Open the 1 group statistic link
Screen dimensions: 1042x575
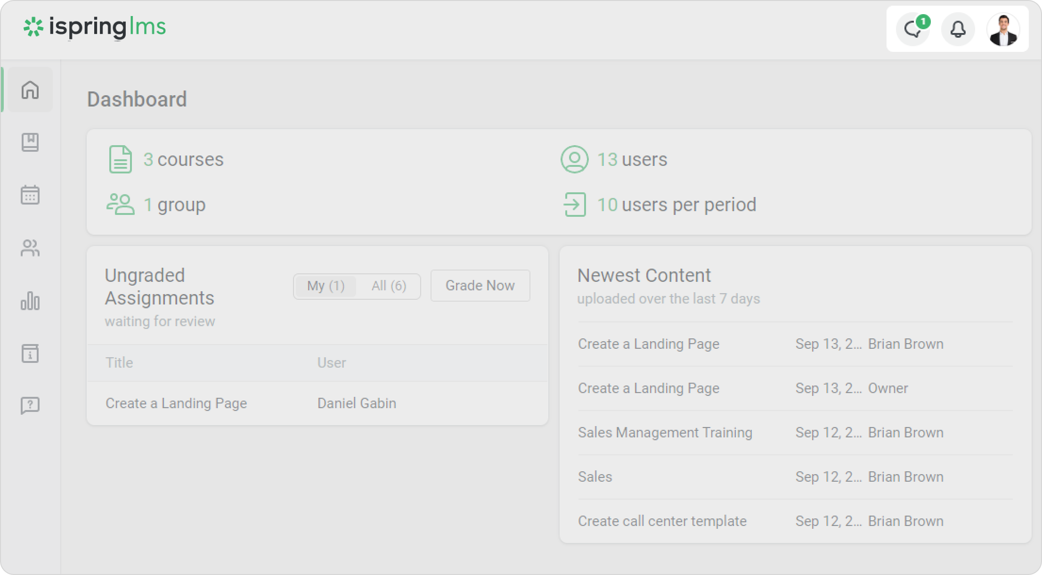click(x=174, y=205)
